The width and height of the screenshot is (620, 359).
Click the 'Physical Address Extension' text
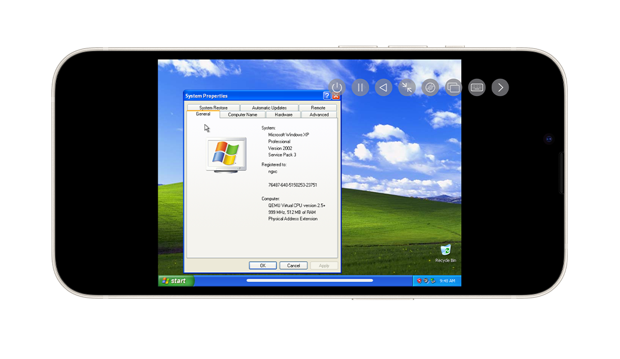[293, 219]
